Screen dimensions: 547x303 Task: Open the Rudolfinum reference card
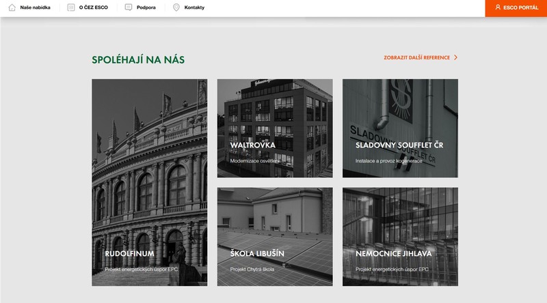[149, 182]
